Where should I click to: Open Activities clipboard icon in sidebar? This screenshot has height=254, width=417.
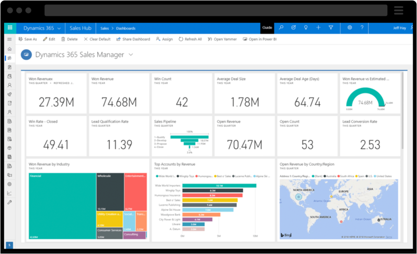[x=10, y=67]
